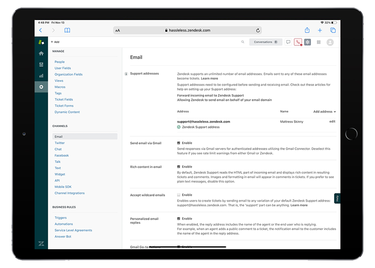Image resolution: width=375 pixels, height=268 pixels.
Task: Toggle Rich content in email Enable checkbox
Action: (x=179, y=167)
